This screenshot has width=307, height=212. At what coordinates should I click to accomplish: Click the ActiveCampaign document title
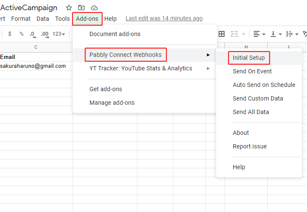click(29, 8)
